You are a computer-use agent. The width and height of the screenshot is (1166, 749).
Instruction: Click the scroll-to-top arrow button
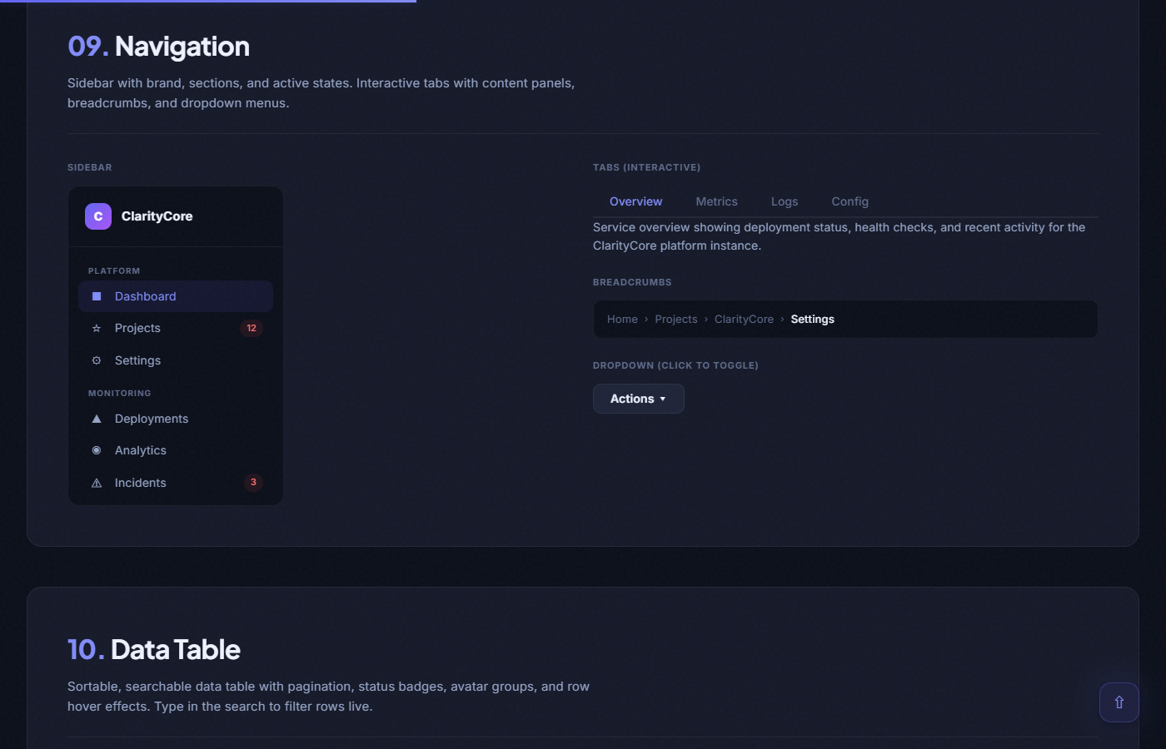1119,702
